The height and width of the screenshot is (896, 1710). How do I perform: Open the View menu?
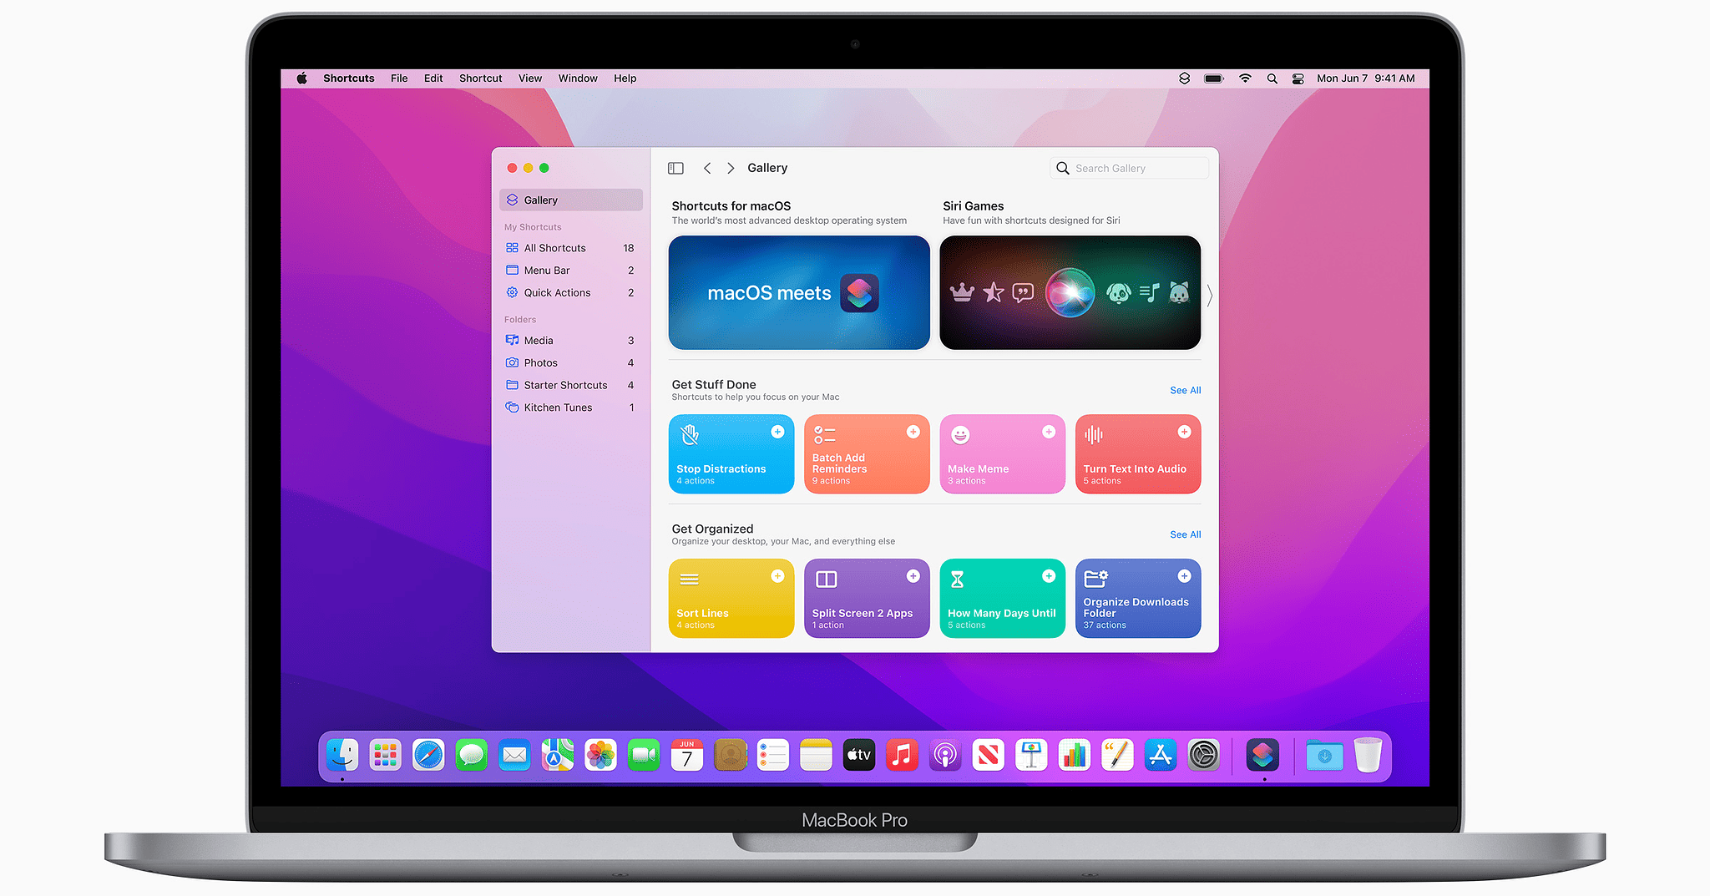530,78
